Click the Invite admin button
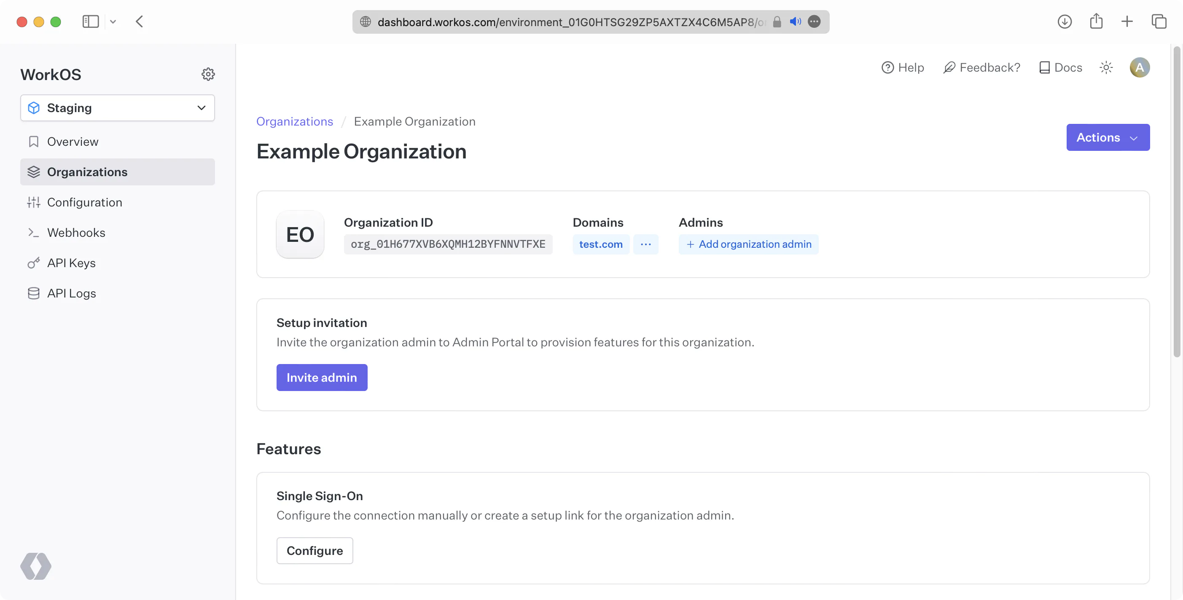The image size is (1183, 600). pos(321,378)
